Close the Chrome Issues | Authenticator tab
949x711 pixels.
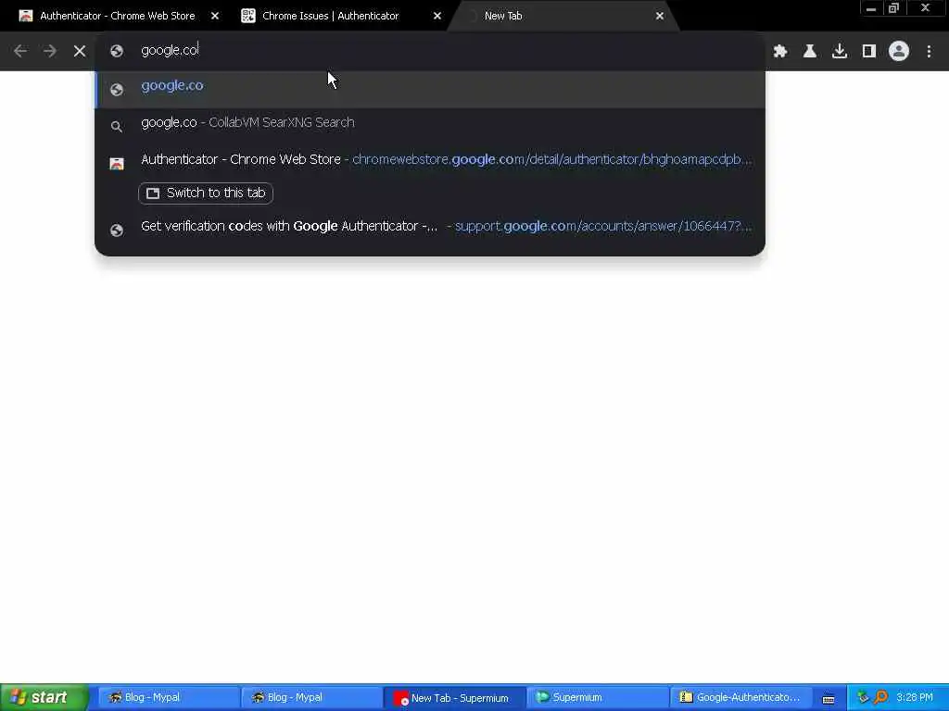point(437,17)
